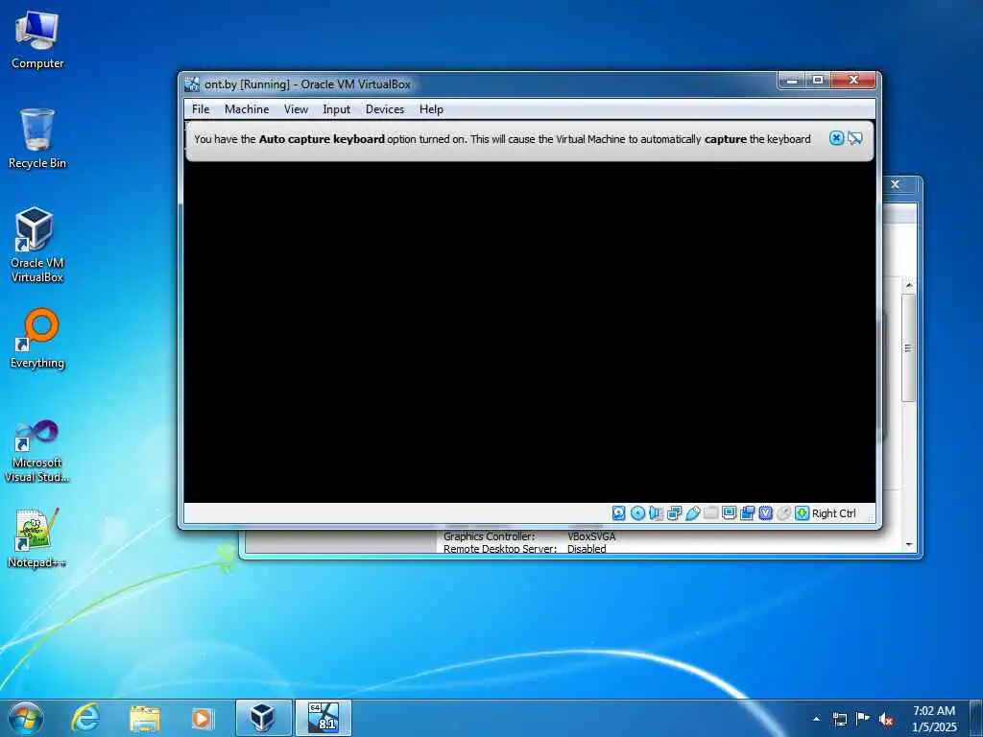Click the VBoxSVGA value in Manager details
Image resolution: width=983 pixels, height=737 pixels.
(x=591, y=536)
